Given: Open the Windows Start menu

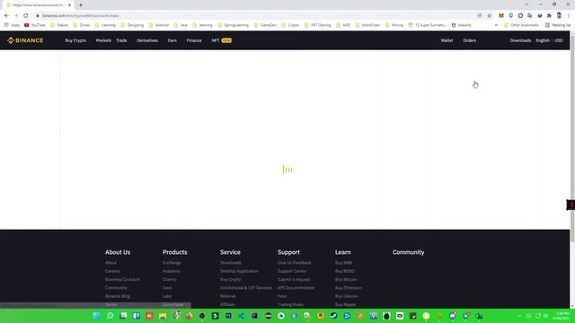Looking at the screenshot, I should click(96, 316).
